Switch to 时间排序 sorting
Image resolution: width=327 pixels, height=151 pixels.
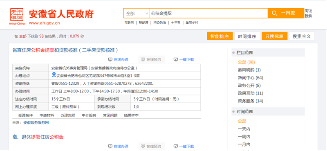[247, 36]
